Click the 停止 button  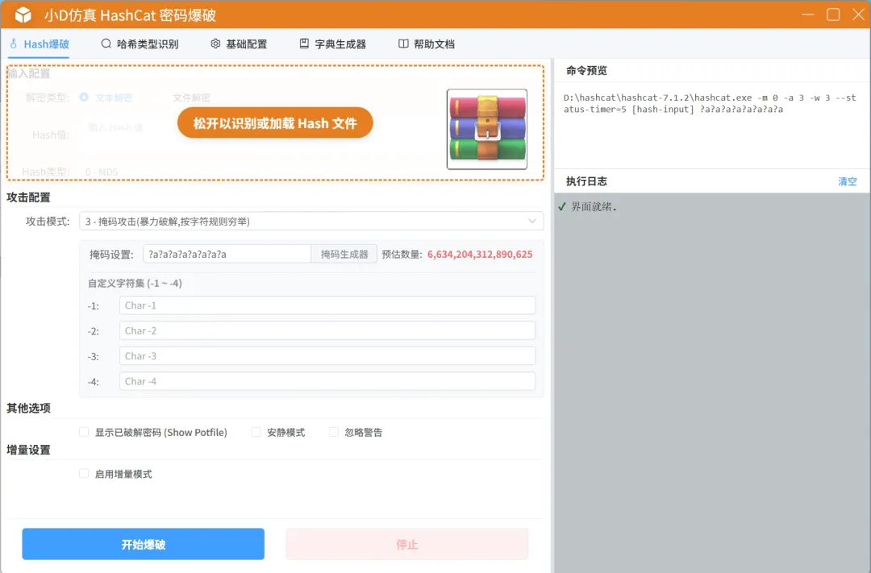[406, 544]
